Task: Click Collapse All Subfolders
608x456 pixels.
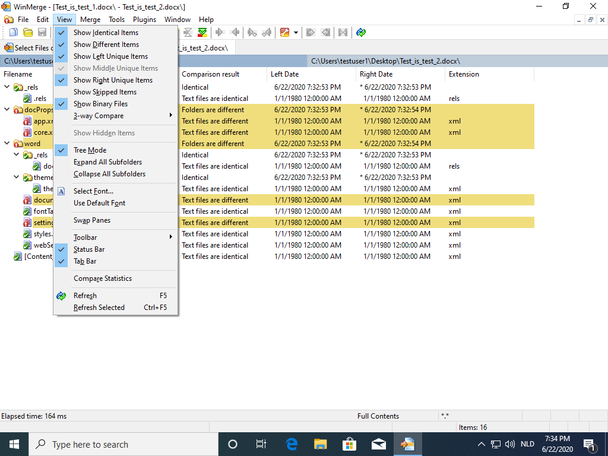Action: pos(116,174)
